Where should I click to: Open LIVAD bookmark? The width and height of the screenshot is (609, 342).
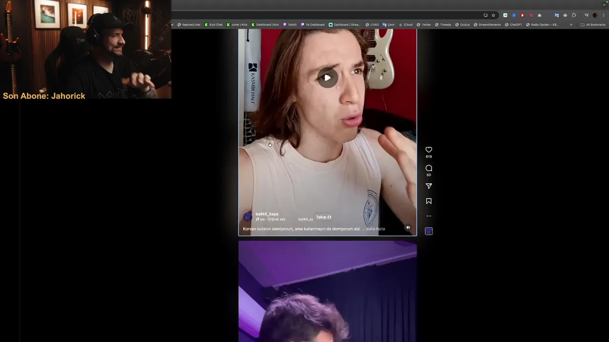(372, 25)
